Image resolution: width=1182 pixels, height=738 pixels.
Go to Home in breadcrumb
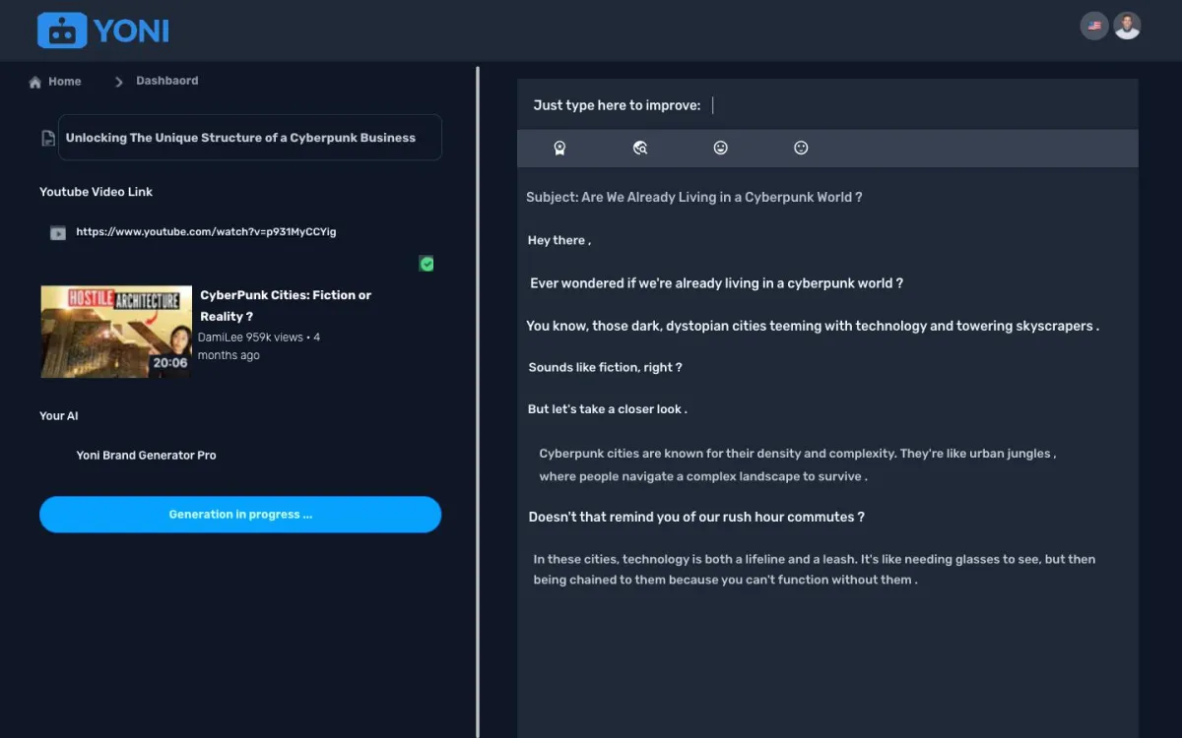point(65,82)
